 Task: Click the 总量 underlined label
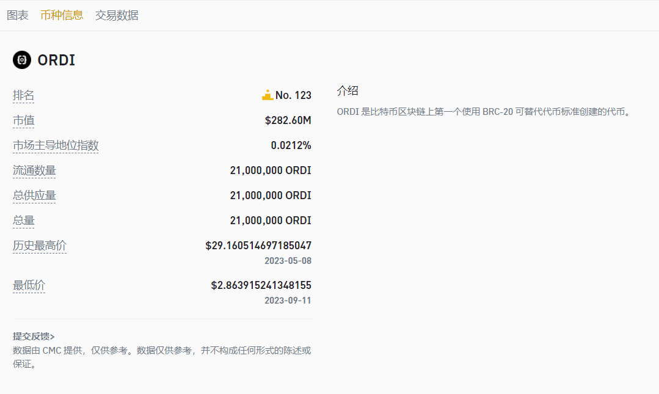point(24,221)
